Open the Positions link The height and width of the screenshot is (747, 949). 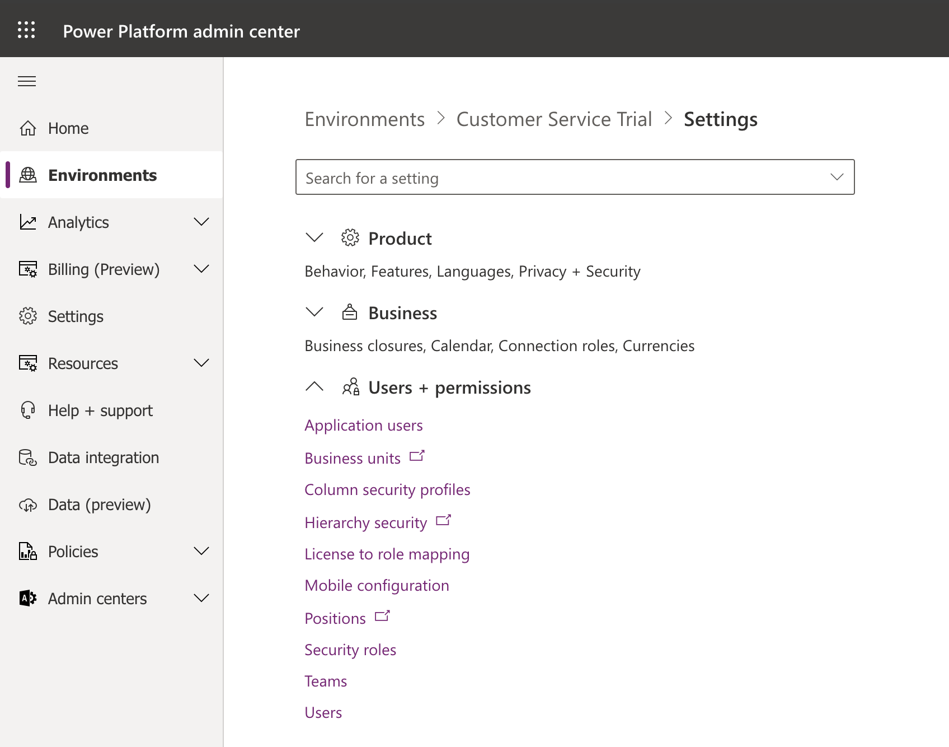(335, 618)
